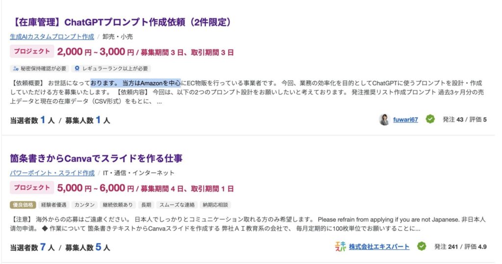Click the プロジェクト badge on the Canva listing
This screenshot has width=502, height=264.
30,188
